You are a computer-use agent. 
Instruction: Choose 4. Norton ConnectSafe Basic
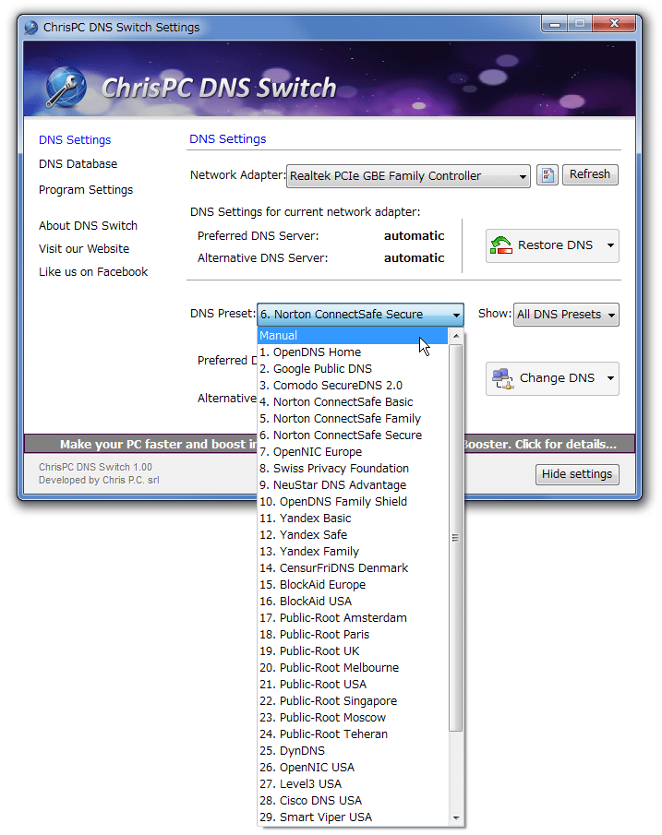[x=353, y=402]
